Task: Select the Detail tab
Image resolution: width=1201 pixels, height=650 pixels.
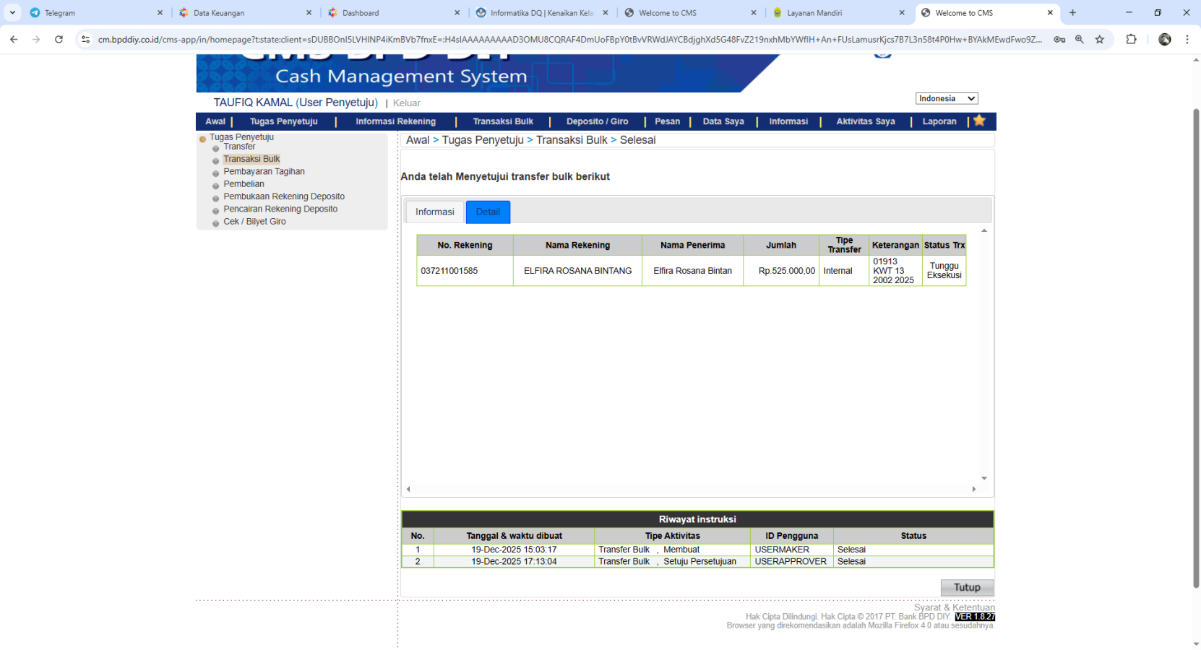Action: [488, 212]
